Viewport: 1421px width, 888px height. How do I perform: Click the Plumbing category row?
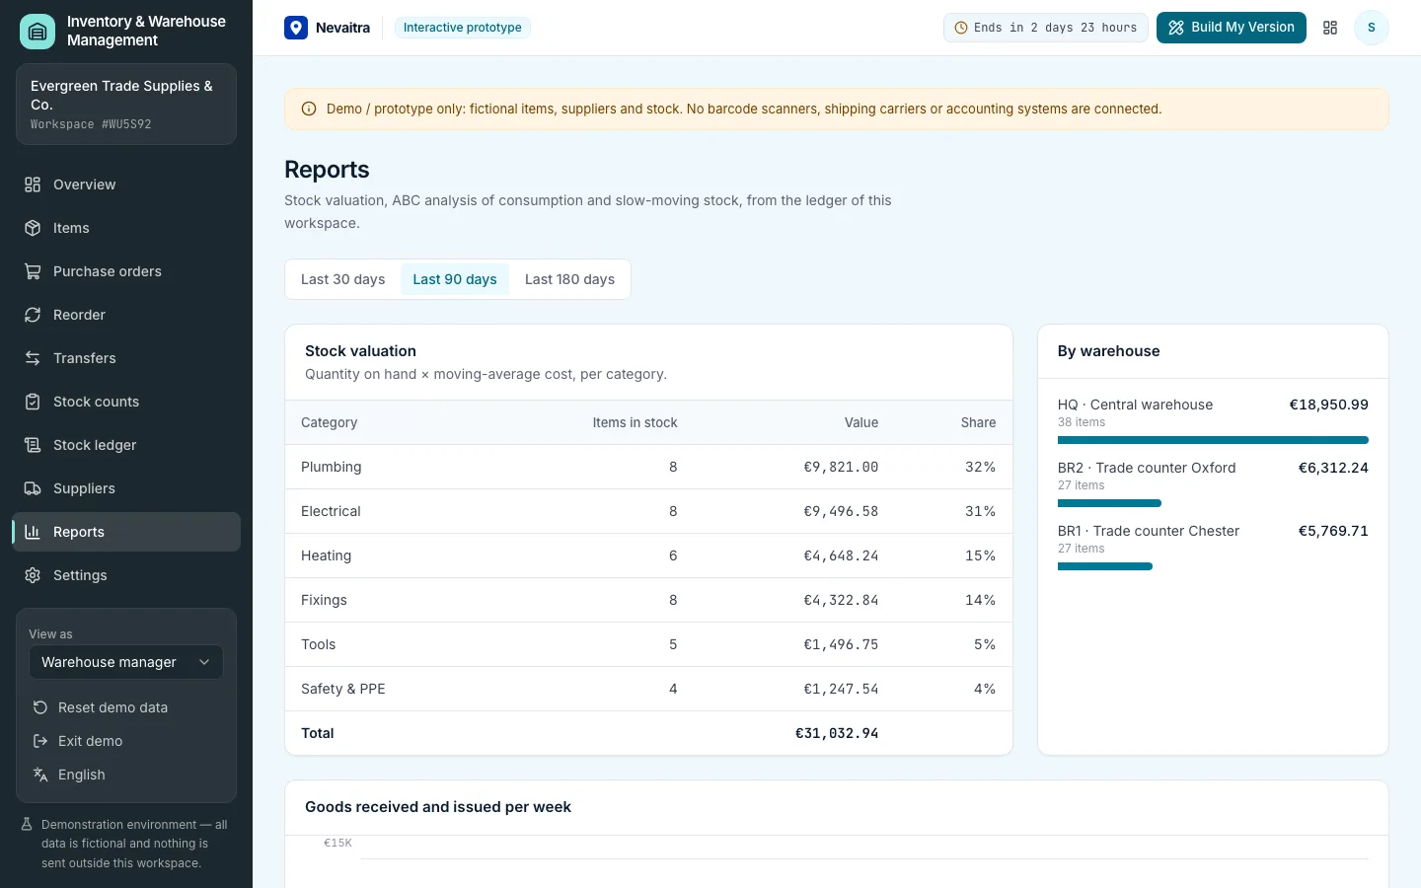coord(648,467)
